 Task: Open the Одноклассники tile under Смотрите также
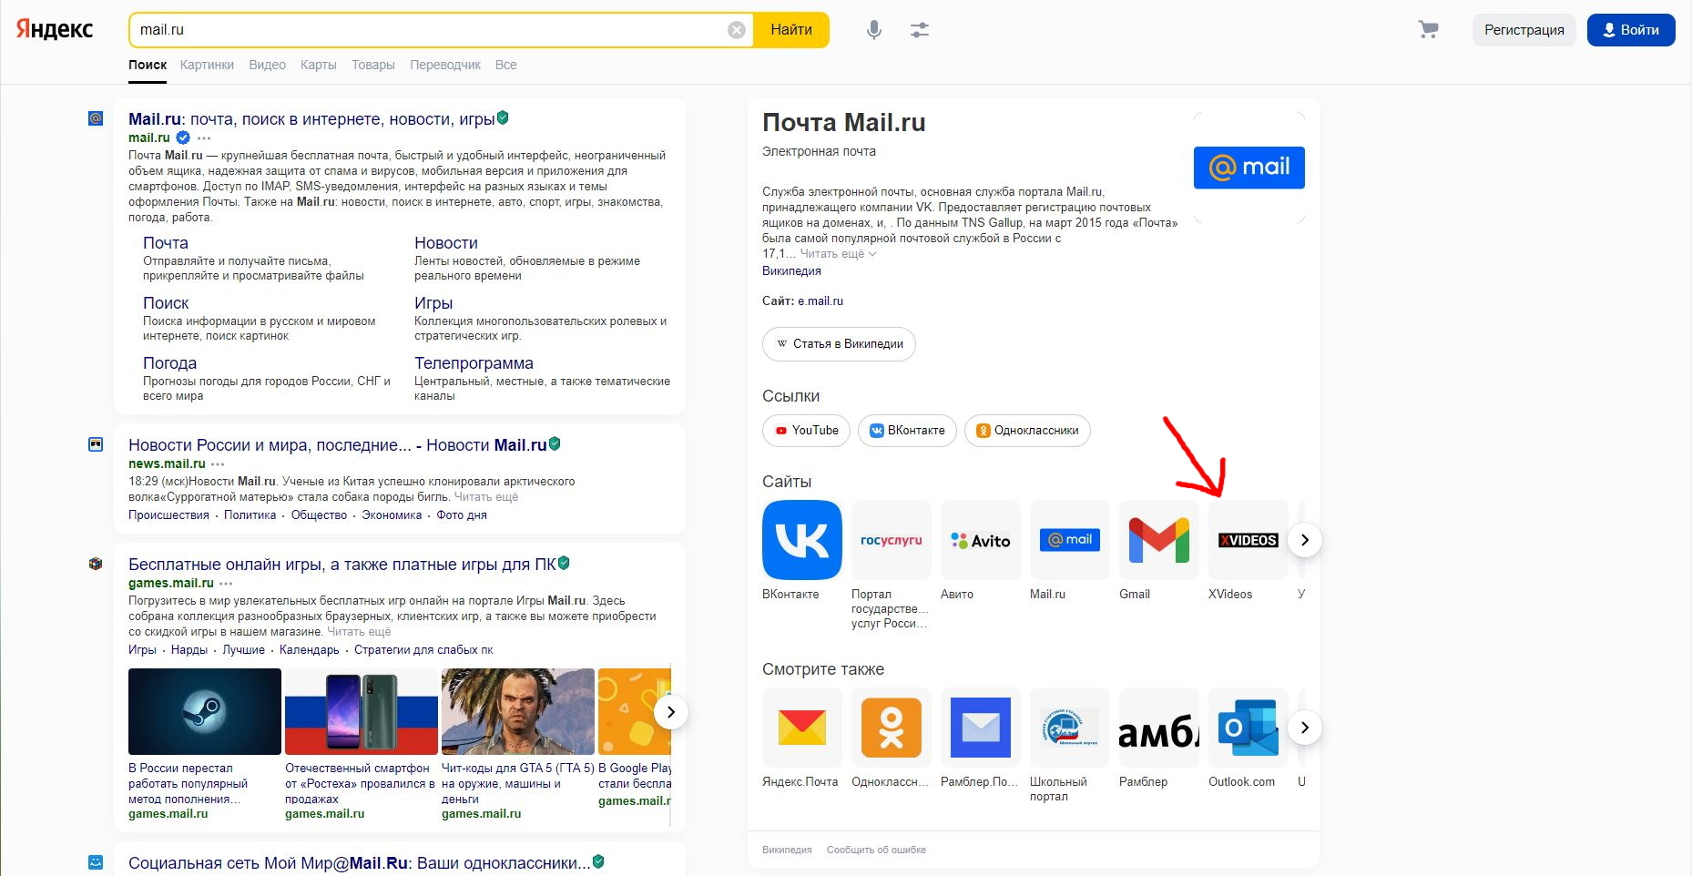click(x=891, y=728)
